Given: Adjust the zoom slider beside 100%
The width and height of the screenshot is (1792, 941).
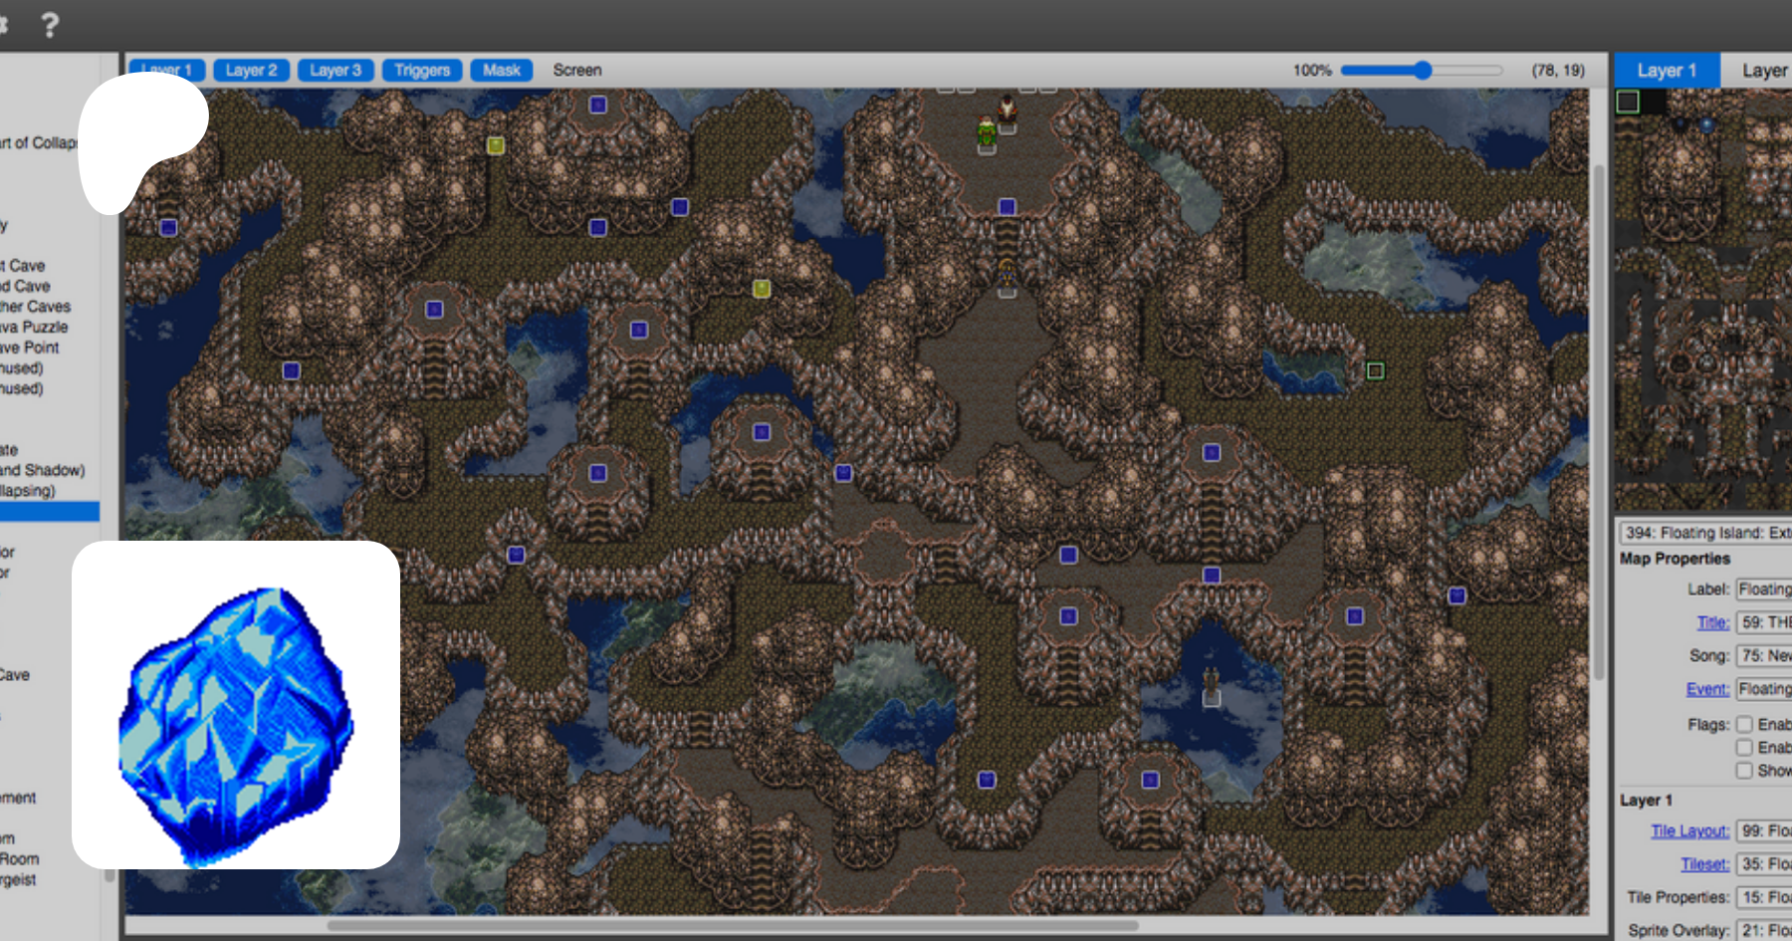Looking at the screenshot, I should (x=1423, y=70).
